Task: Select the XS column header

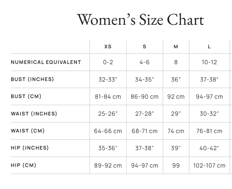Action: 108,47
